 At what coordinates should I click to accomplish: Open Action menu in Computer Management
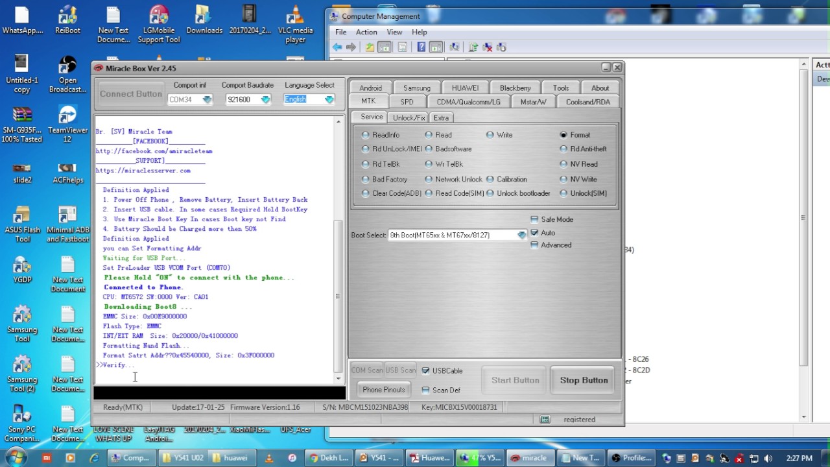tap(366, 32)
